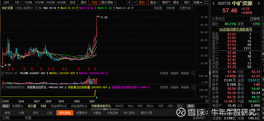Switch to 30分钟 period
Viewport: 264px width, 121px height.
[x=50, y=2]
